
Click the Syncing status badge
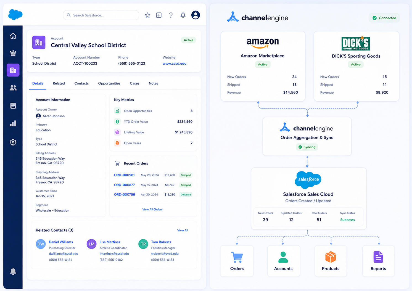point(307,147)
